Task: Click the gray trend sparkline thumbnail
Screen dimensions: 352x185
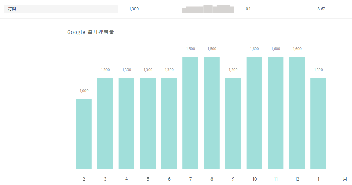Action: (208, 9)
